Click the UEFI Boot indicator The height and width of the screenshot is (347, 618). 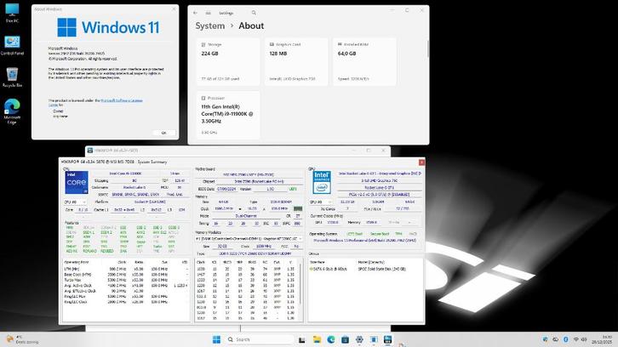pyautogui.click(x=354, y=234)
